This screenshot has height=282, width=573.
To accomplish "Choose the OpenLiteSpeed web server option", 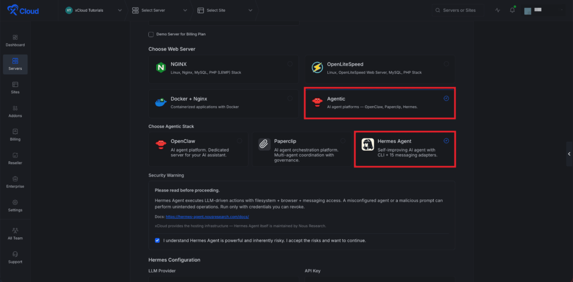I will [x=380, y=69].
